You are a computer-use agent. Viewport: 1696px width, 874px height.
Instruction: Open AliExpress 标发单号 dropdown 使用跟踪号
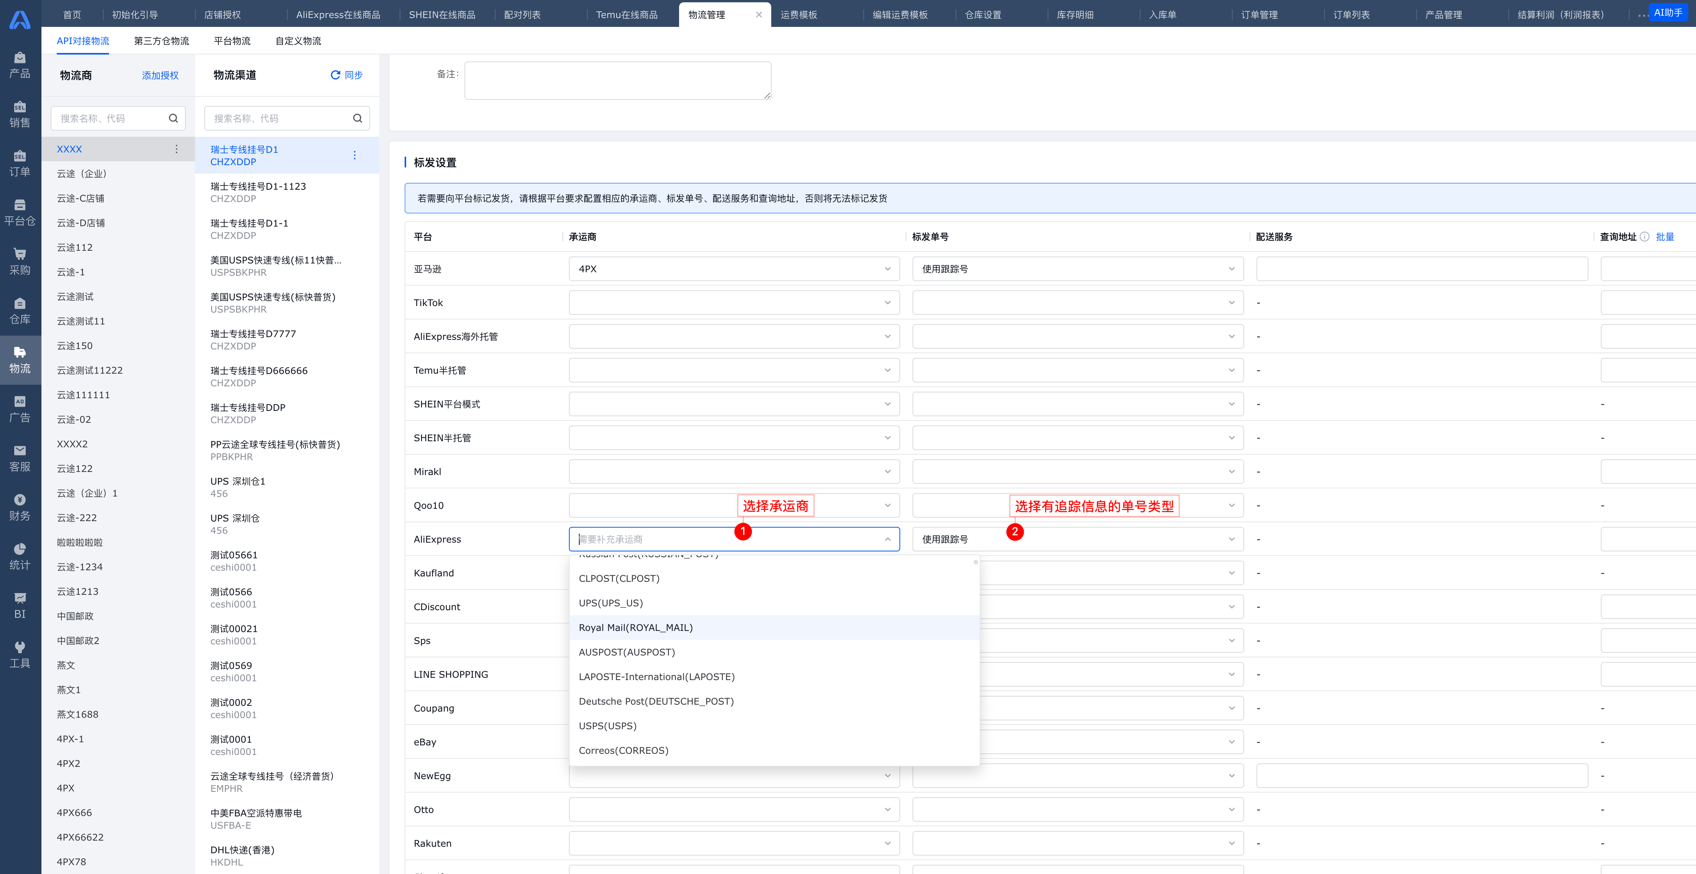1078,540
